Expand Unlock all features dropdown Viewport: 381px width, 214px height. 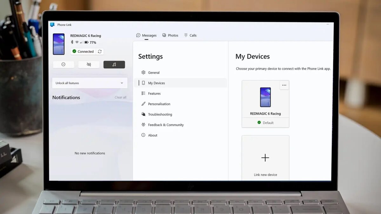coord(90,83)
